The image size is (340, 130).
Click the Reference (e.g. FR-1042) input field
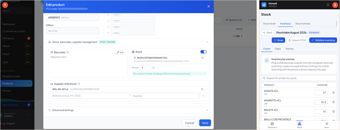pyautogui.click(x=90, y=96)
